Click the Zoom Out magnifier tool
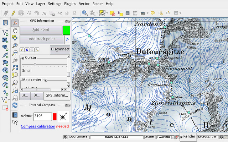 (x=15, y=53)
